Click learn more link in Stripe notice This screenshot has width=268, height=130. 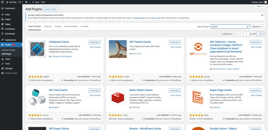click(x=156, y=18)
